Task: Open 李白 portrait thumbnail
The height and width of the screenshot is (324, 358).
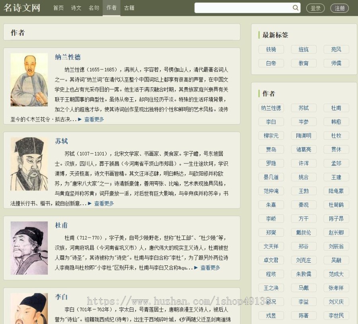Action: (29, 308)
